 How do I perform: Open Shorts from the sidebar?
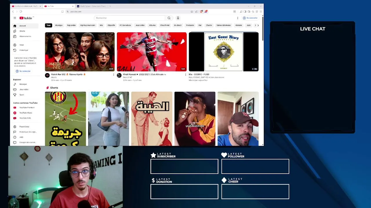[x=25, y=31]
